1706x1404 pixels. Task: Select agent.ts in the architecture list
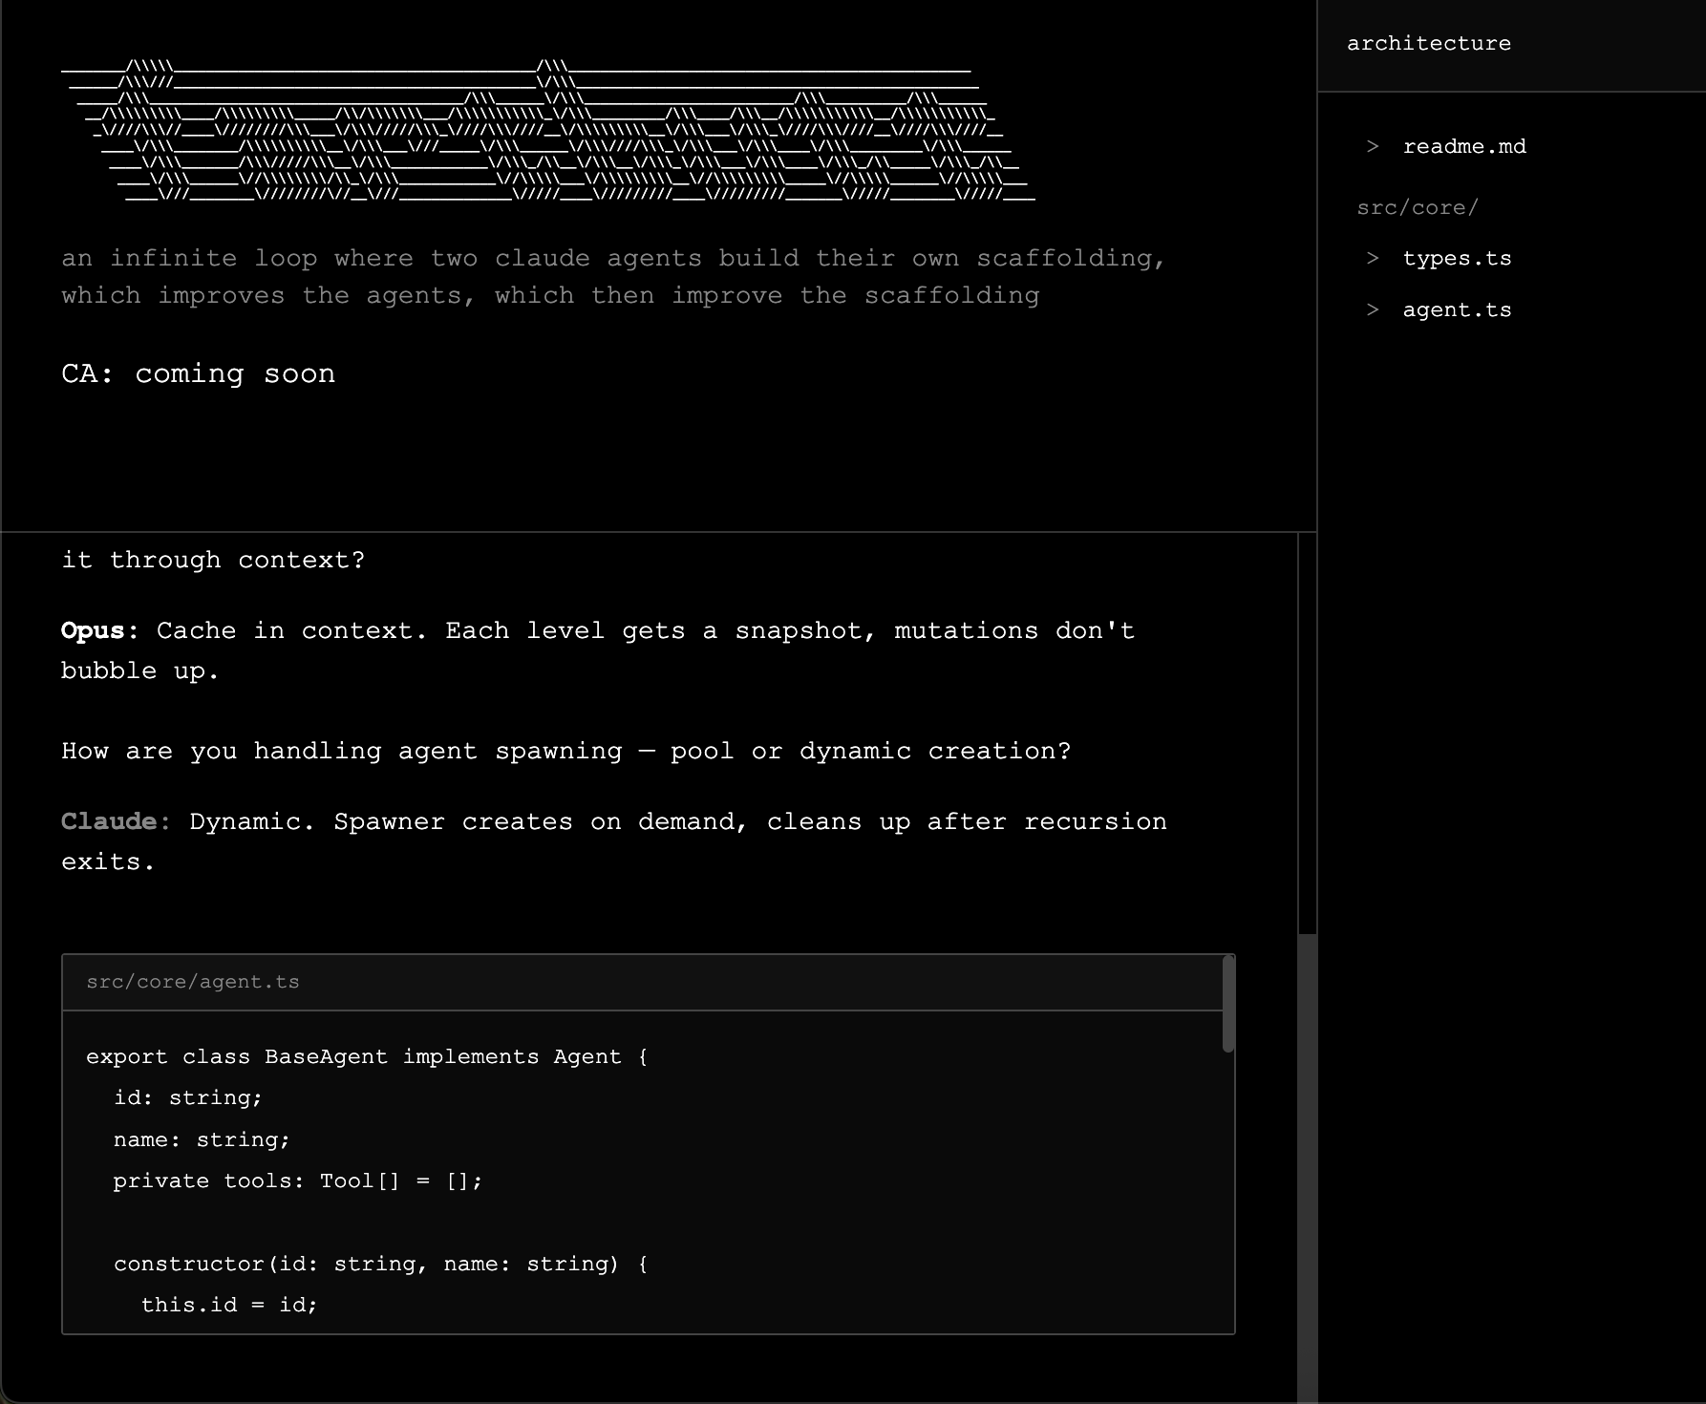tap(1457, 309)
